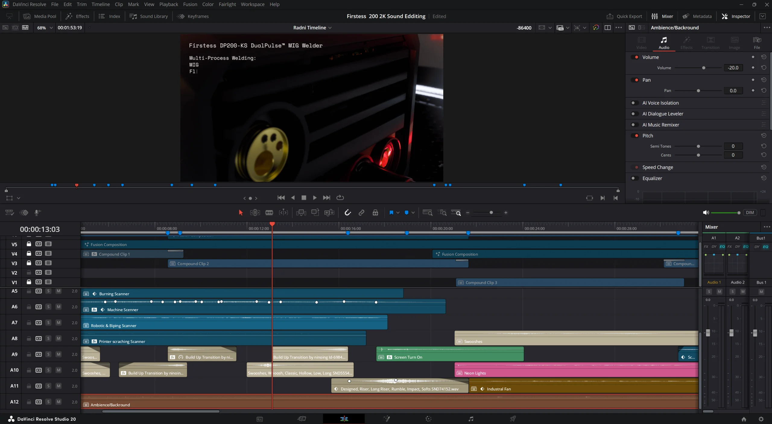Mute audio track A7

point(59,323)
